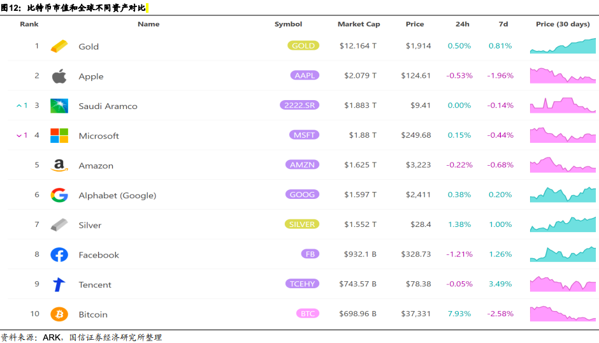The width and height of the screenshot is (599, 343).
Task: Click the Facebook logo icon
Action: click(59, 254)
